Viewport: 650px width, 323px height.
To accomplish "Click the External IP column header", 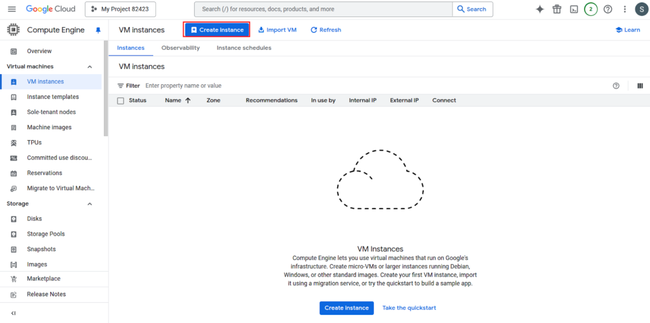I will click(x=404, y=101).
